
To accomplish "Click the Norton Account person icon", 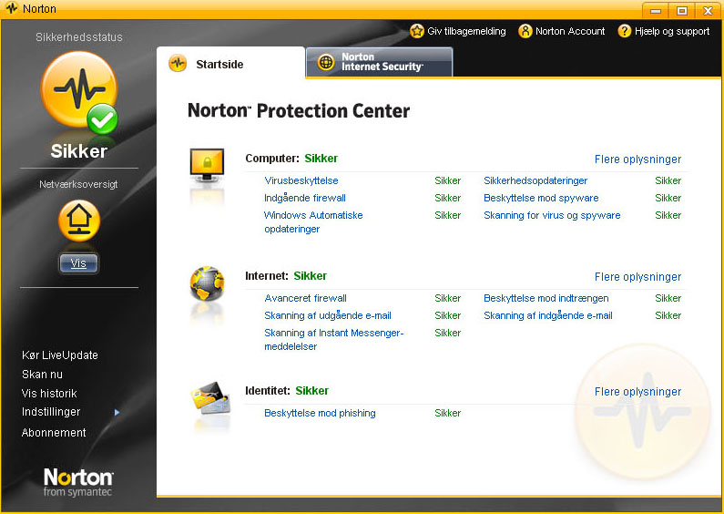I will (x=525, y=31).
